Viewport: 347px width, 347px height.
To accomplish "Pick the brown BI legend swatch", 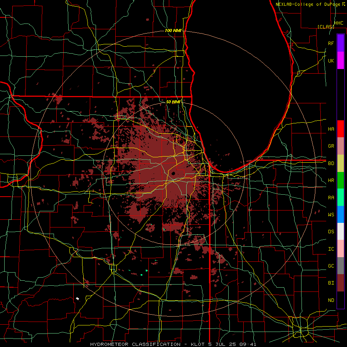I will coord(340,283).
